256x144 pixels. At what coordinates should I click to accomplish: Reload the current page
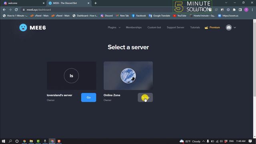pos(16,10)
